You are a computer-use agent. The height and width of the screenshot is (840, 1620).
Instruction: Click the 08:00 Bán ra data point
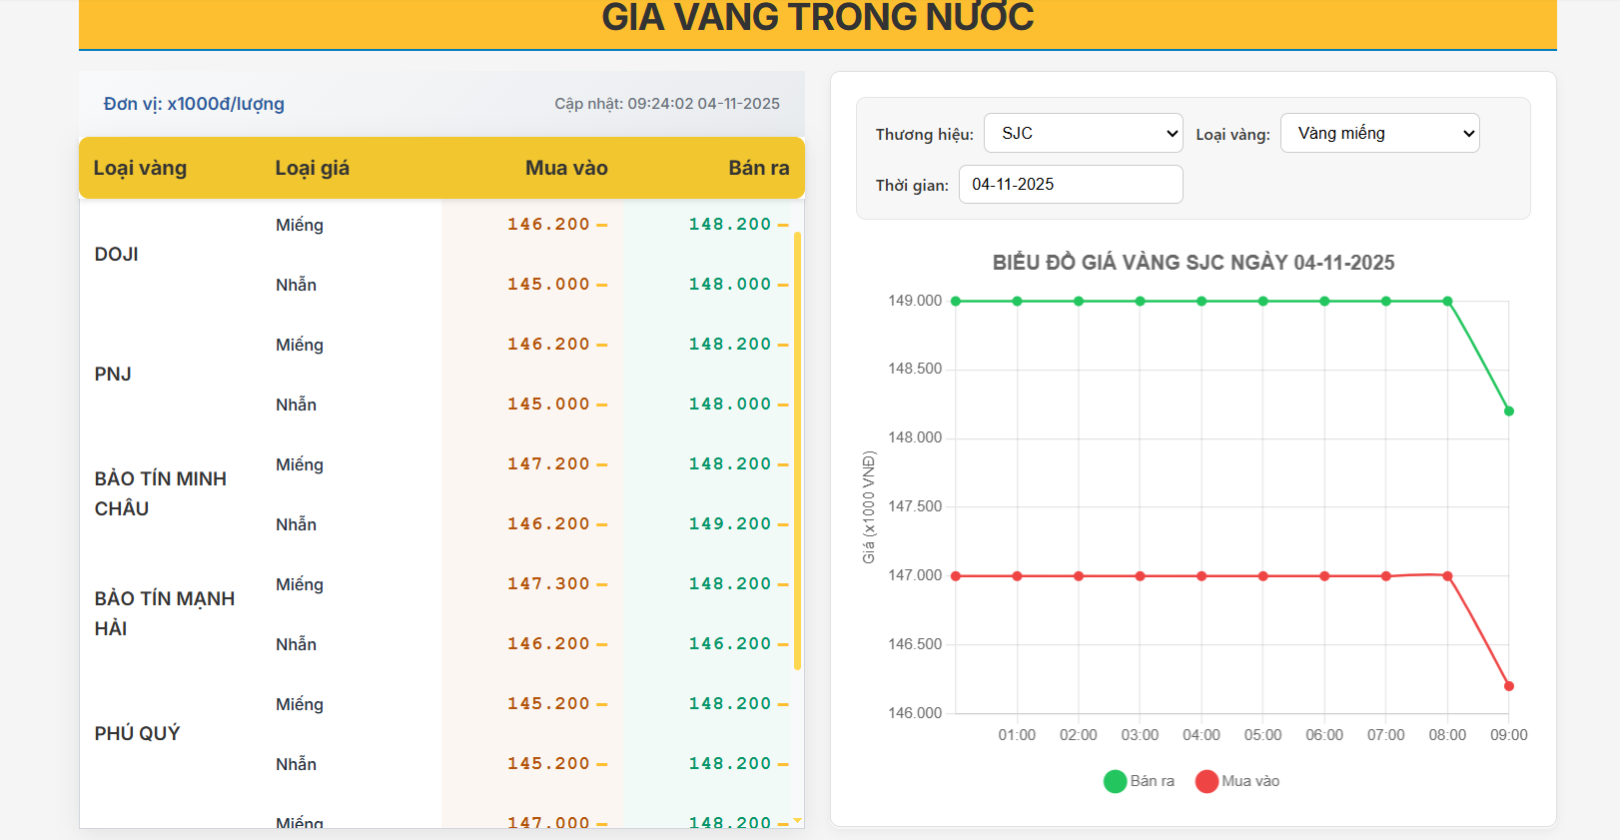1447,301
